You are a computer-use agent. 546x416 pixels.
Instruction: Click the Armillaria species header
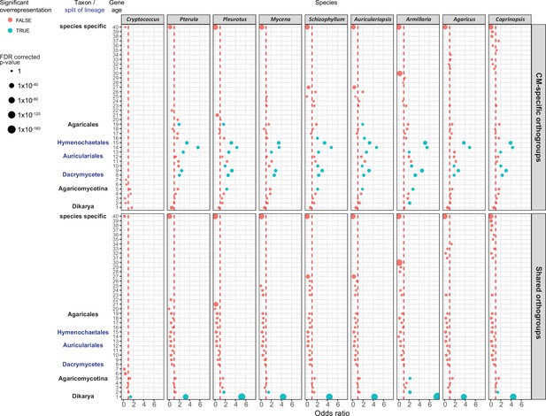tap(419, 19)
